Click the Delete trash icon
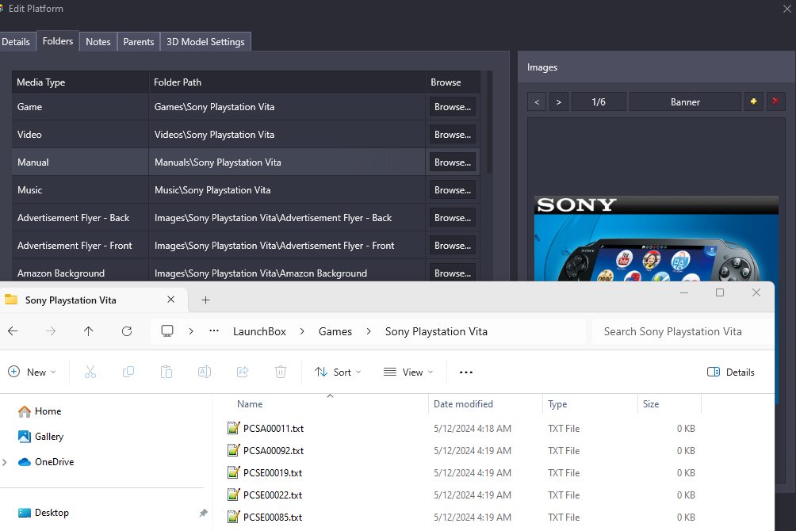This screenshot has width=796, height=531. click(x=281, y=372)
